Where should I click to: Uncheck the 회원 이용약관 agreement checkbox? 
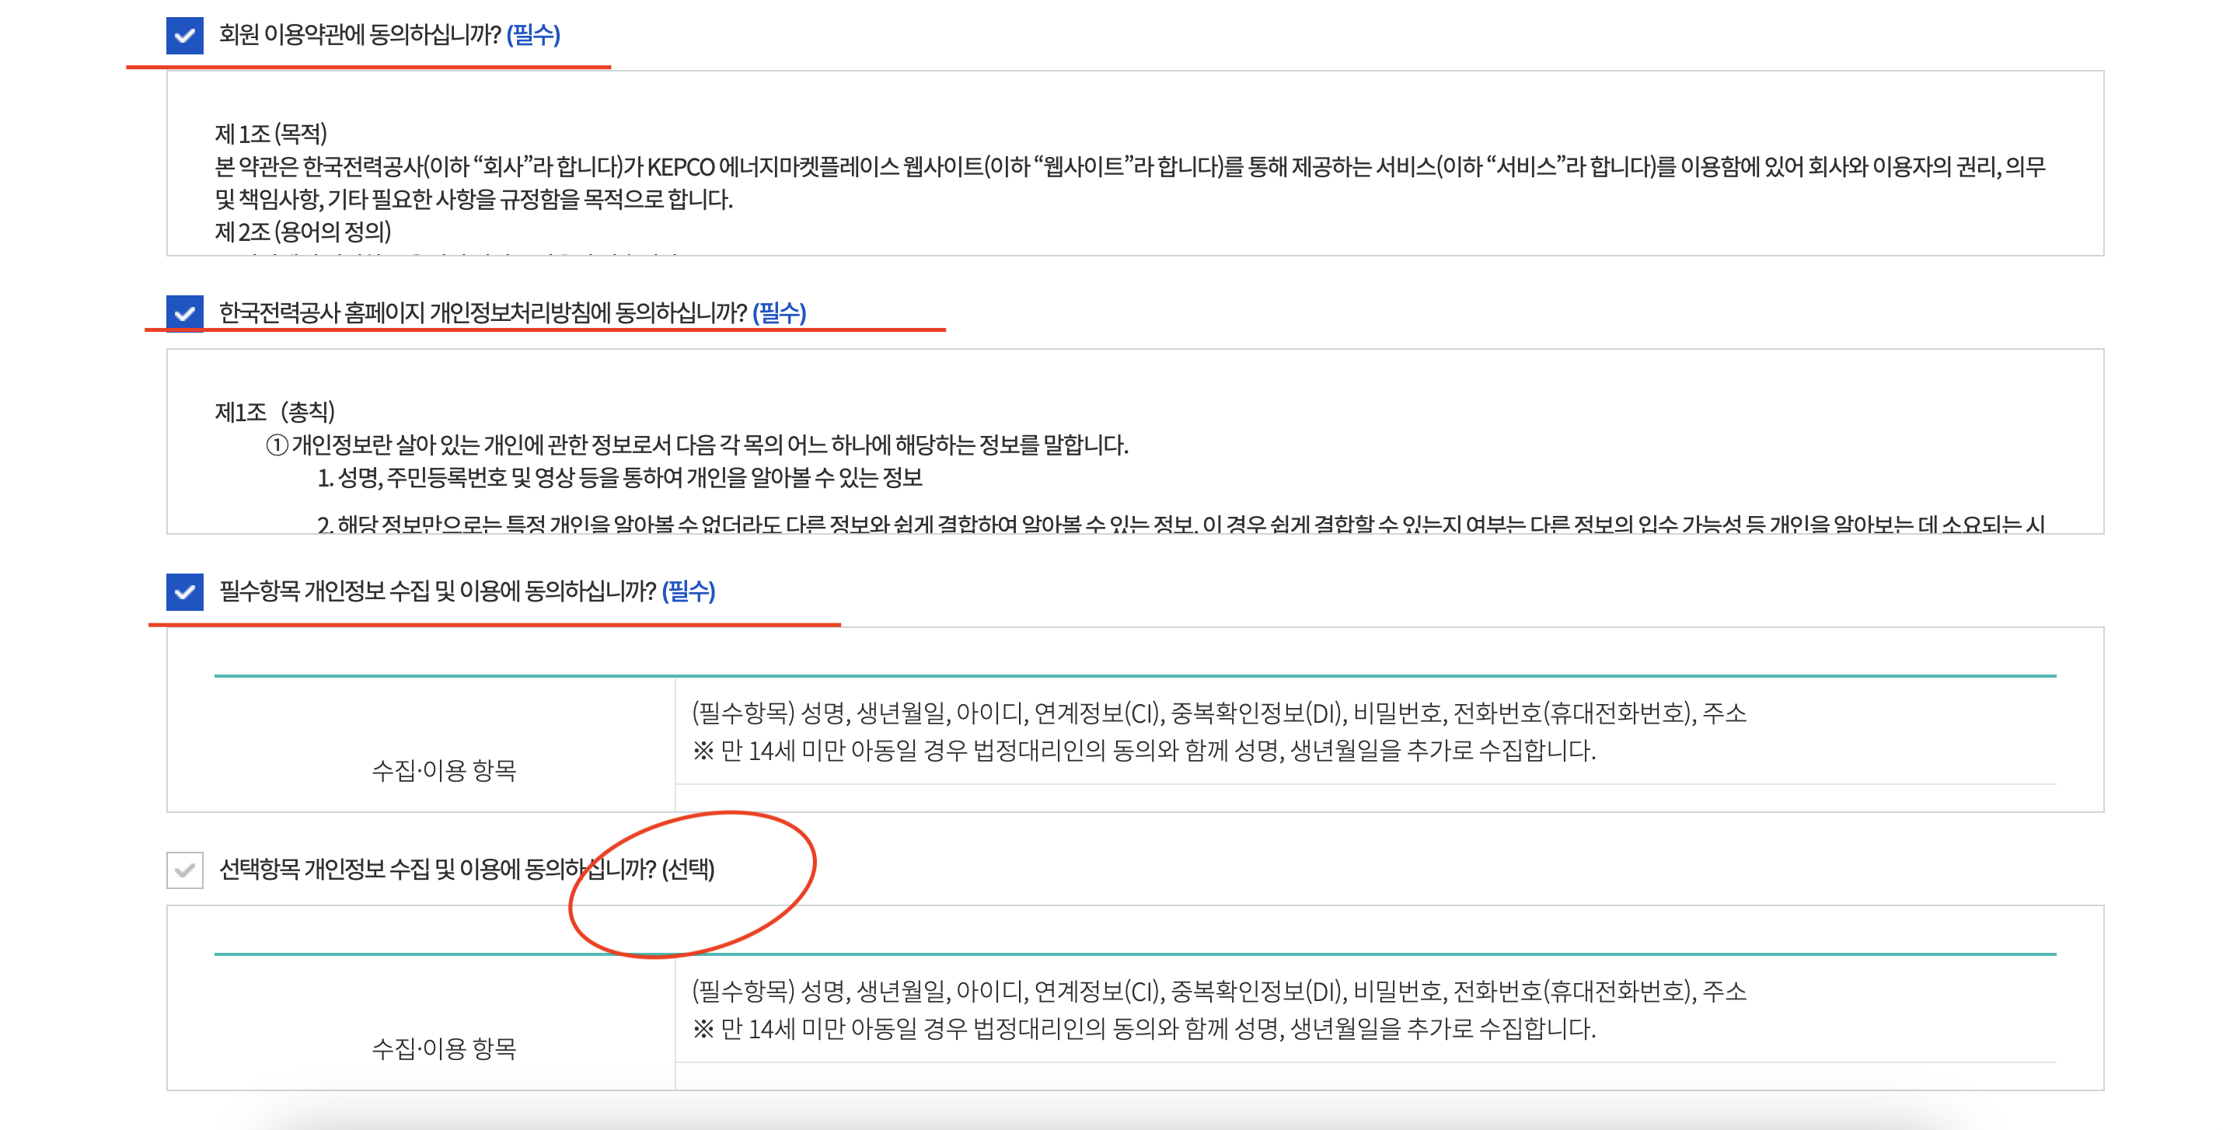click(x=183, y=36)
